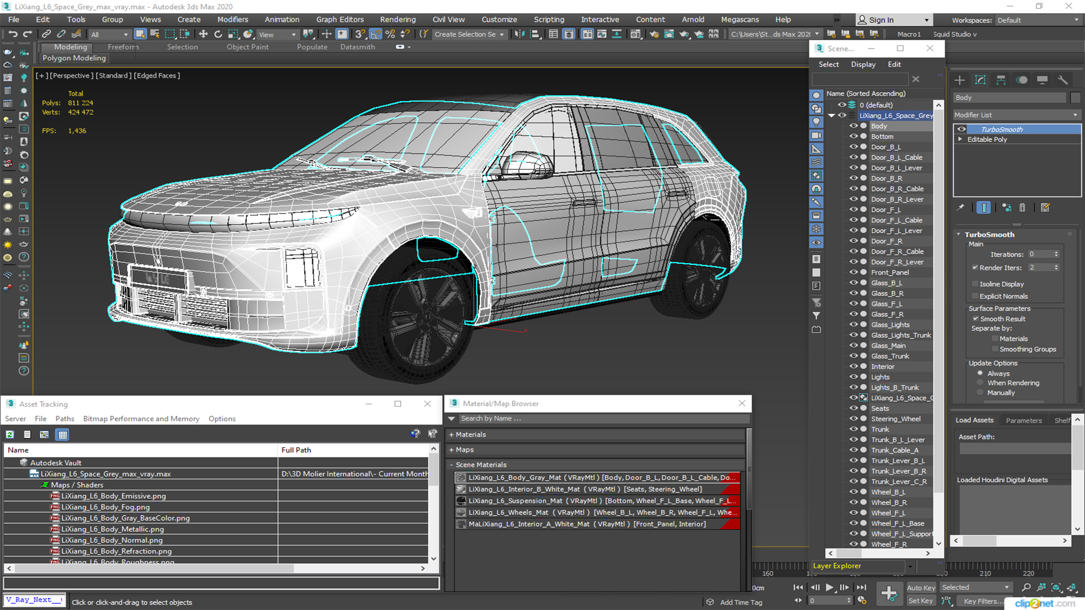Image resolution: width=1085 pixels, height=610 pixels.
Task: Switch to Freeform ribbon tab
Action: point(123,47)
